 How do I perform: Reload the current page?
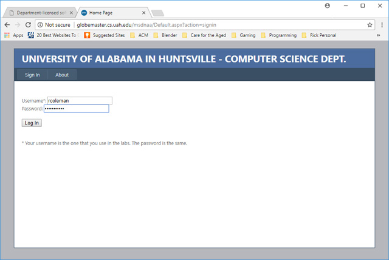pyautogui.click(x=28, y=25)
